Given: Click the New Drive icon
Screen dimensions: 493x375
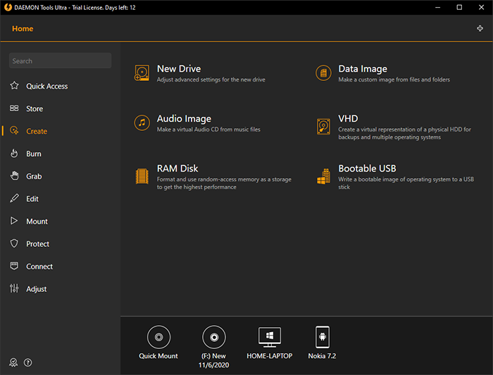Looking at the screenshot, I should pos(142,73).
